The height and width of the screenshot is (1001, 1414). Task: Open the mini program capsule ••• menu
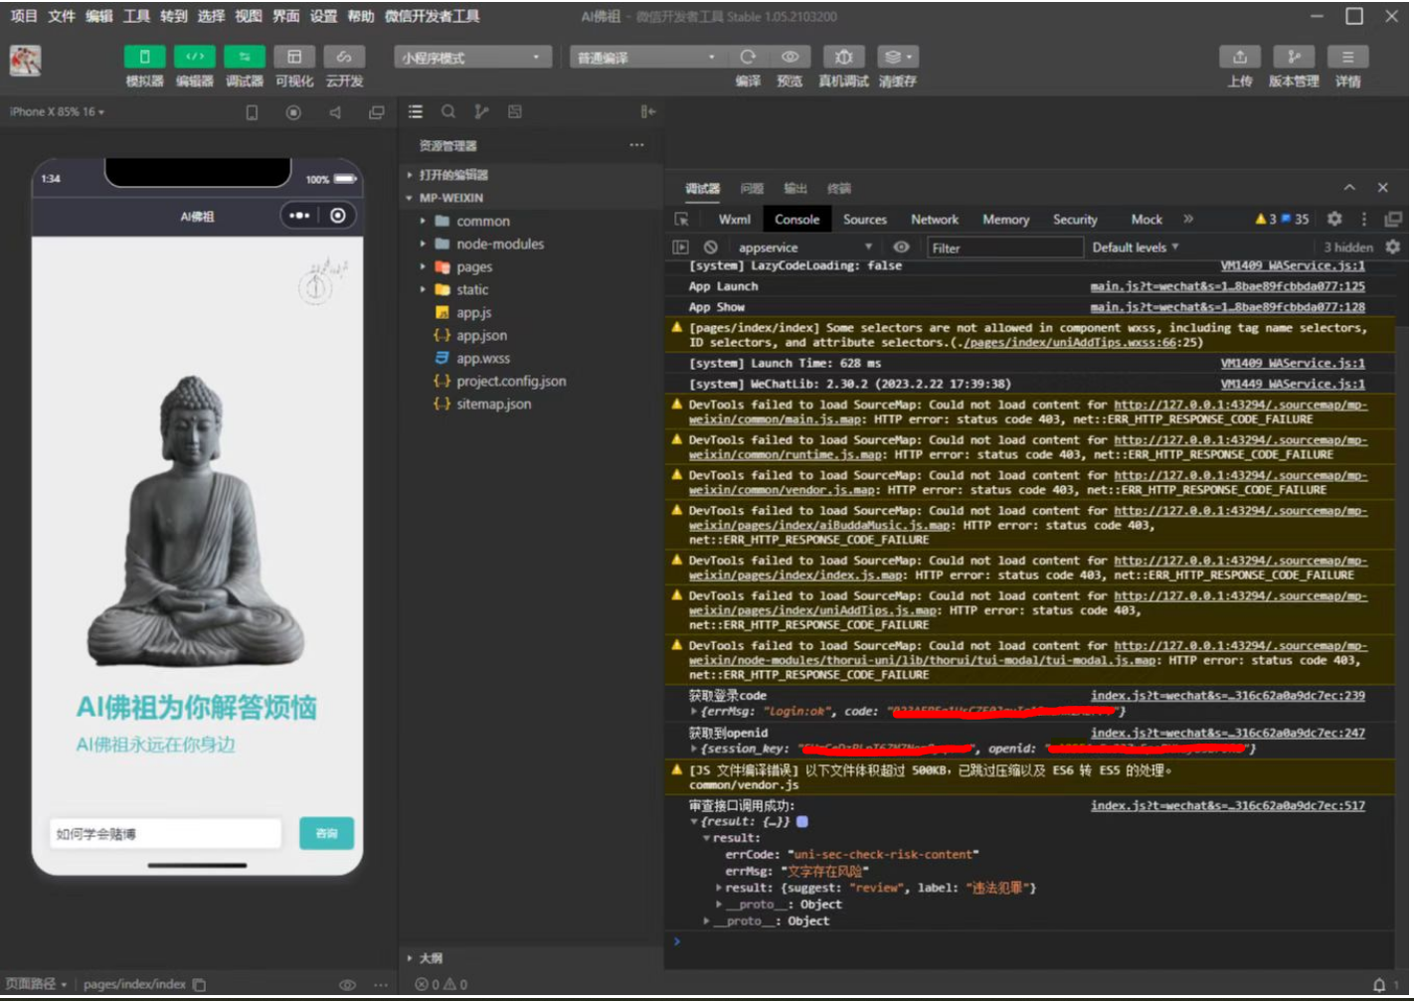click(299, 216)
